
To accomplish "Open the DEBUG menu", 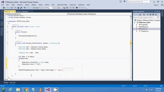I will click(x=34, y=5).
